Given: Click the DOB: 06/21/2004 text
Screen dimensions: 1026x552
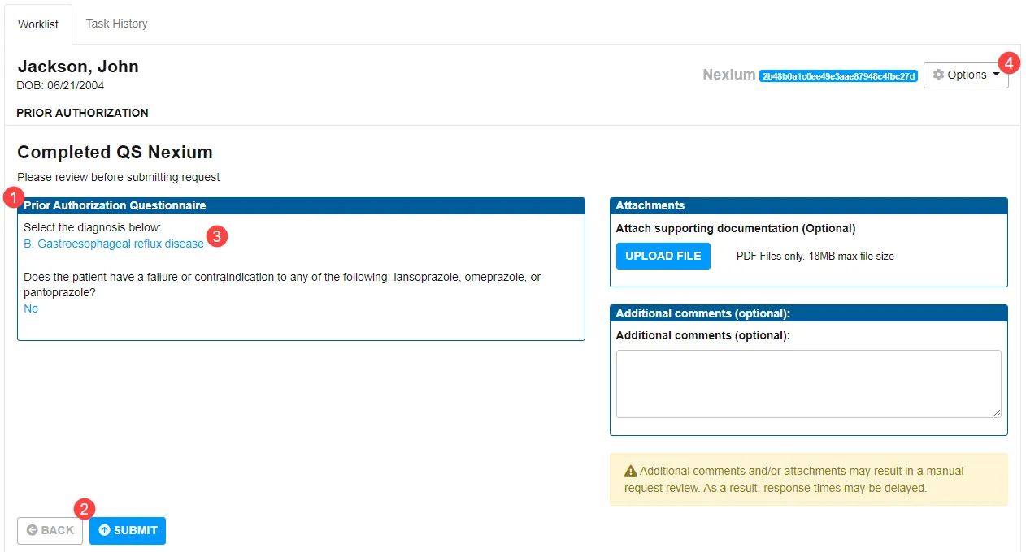Looking at the screenshot, I should tap(60, 85).
